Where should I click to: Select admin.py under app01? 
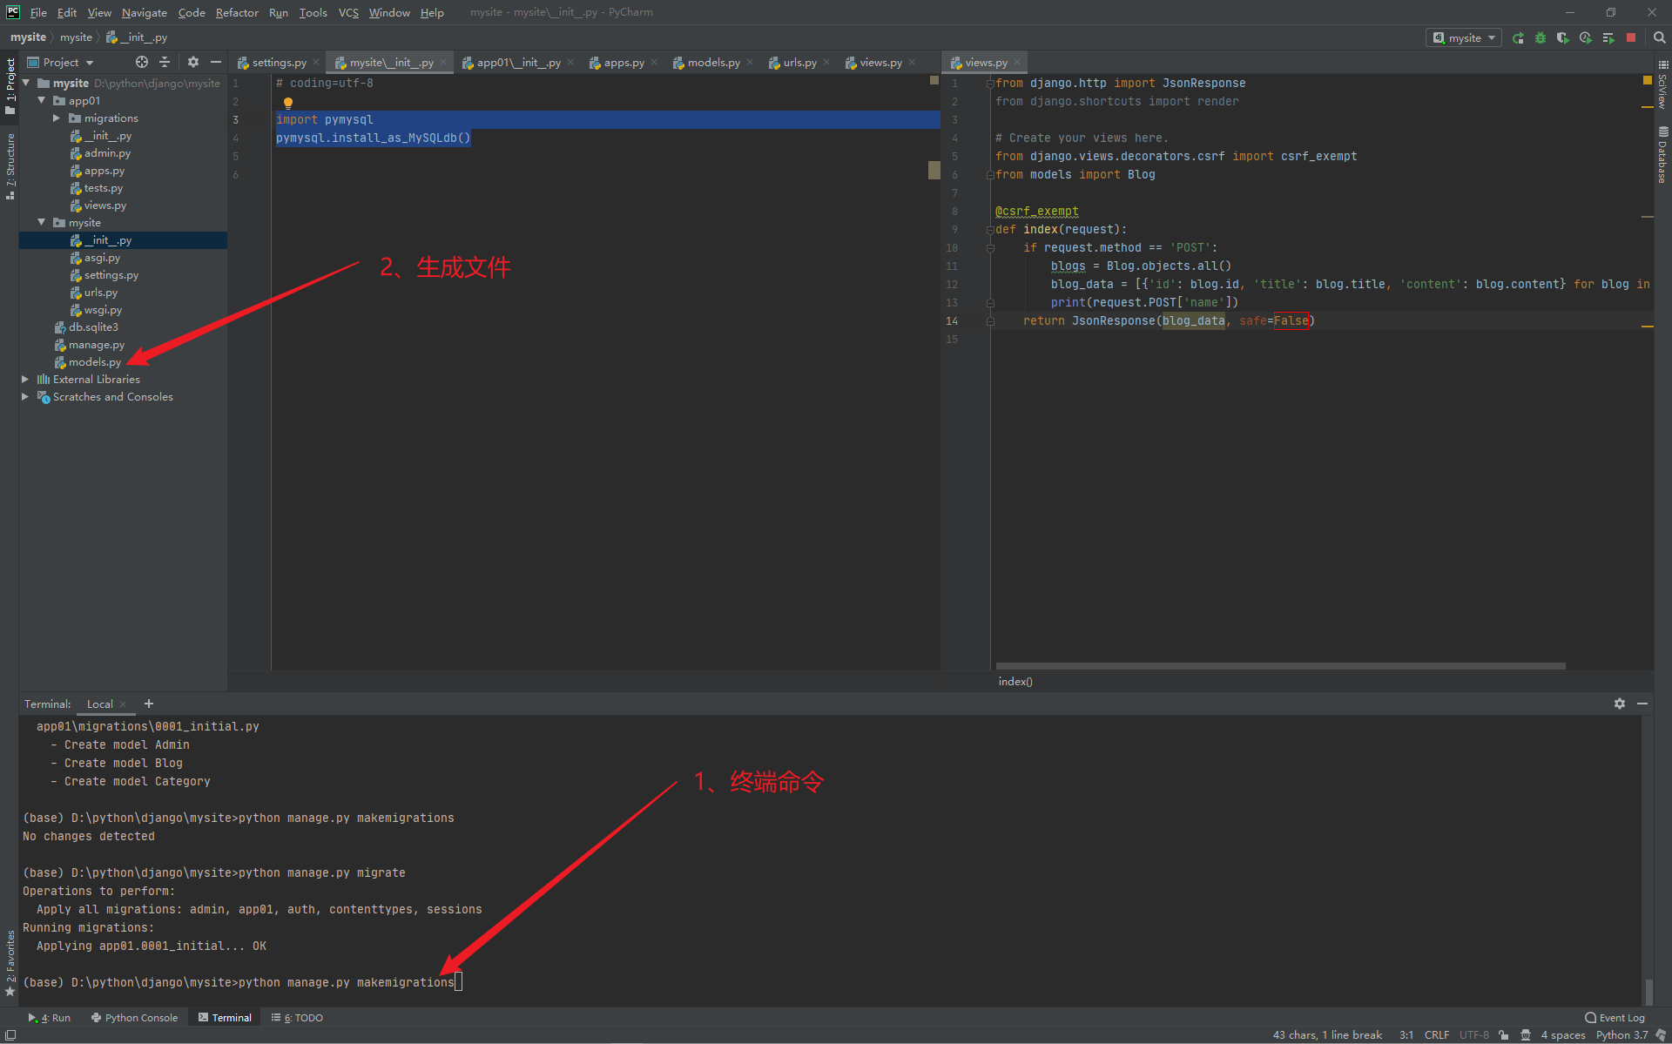106,152
